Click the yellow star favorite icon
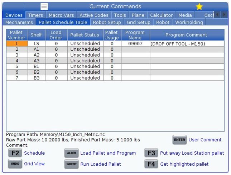 (x=199, y=6)
